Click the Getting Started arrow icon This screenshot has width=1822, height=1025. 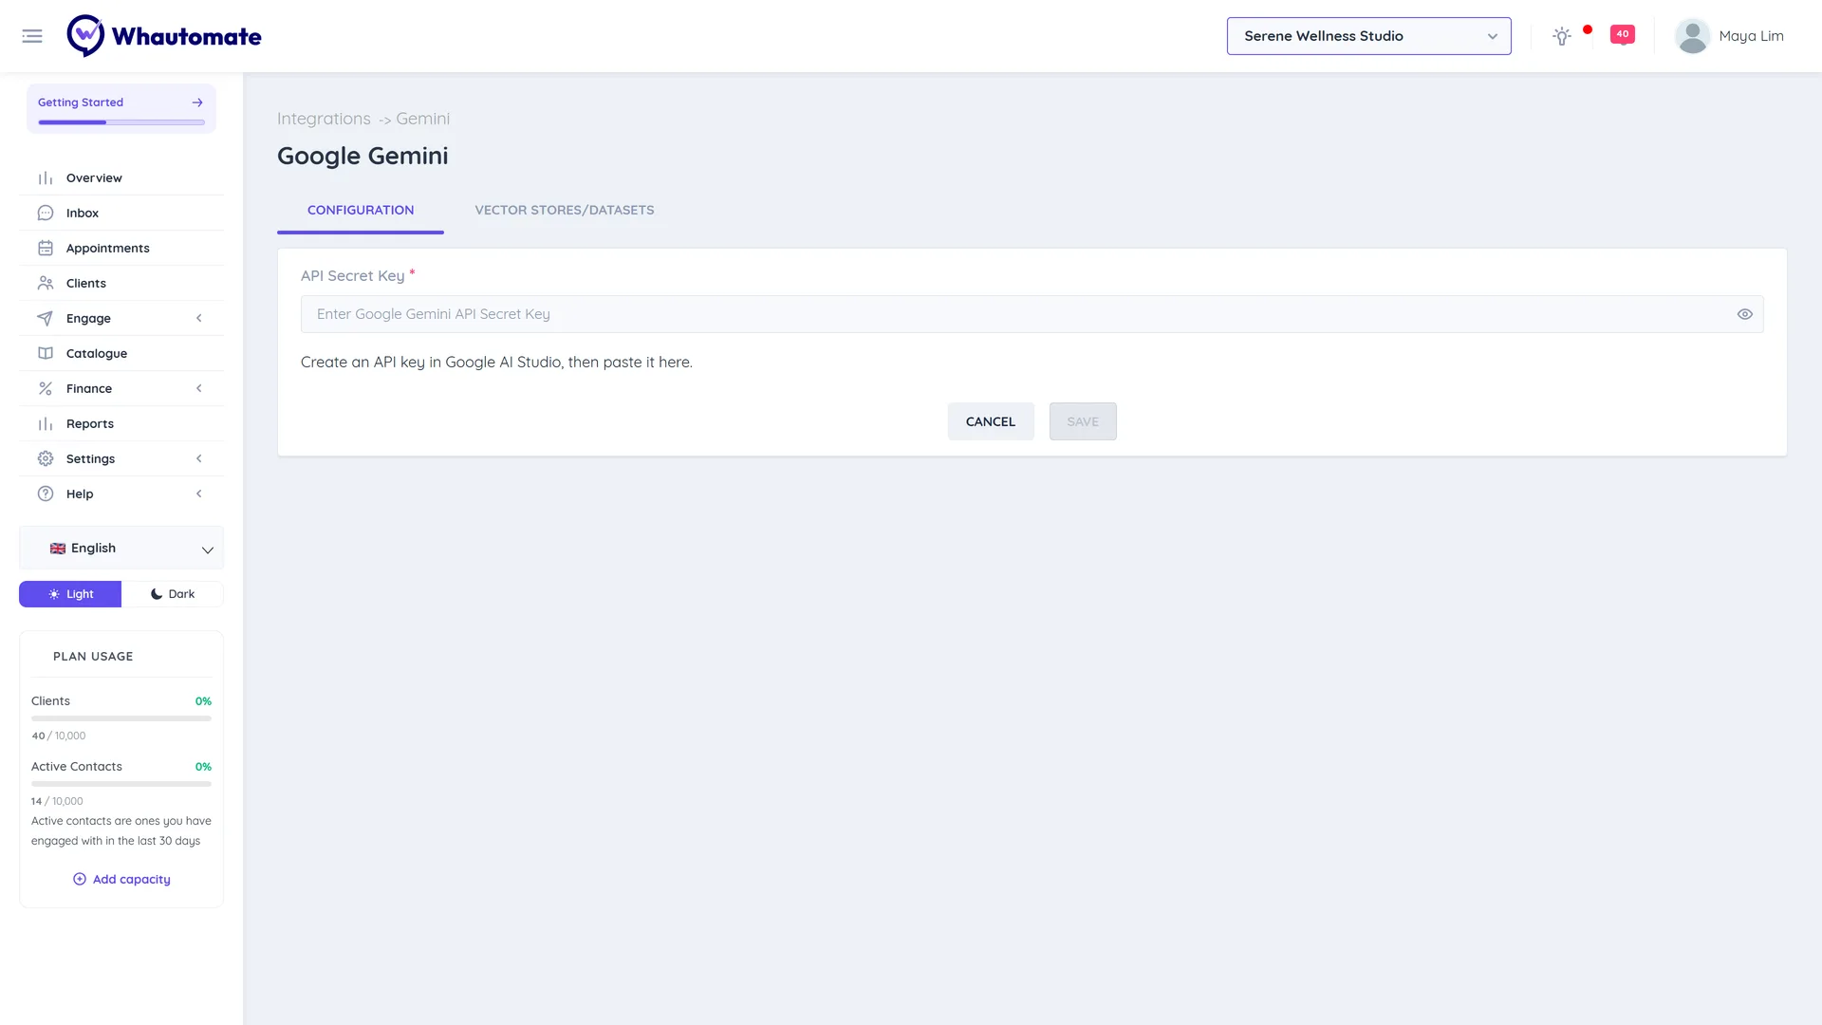point(197,102)
